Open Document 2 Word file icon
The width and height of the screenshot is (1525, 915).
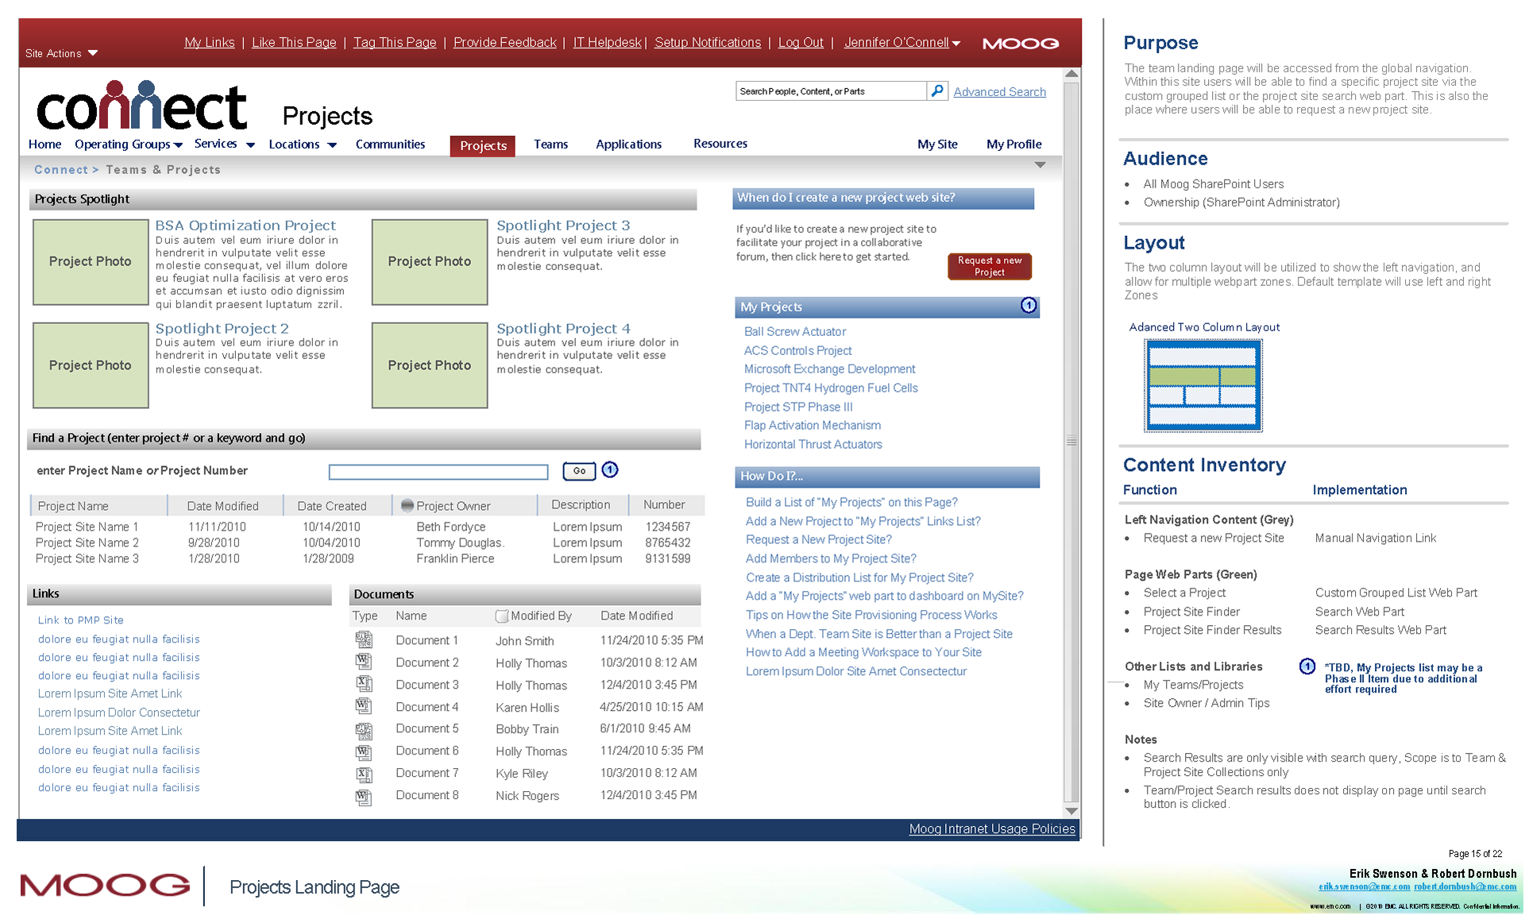pos(364,662)
